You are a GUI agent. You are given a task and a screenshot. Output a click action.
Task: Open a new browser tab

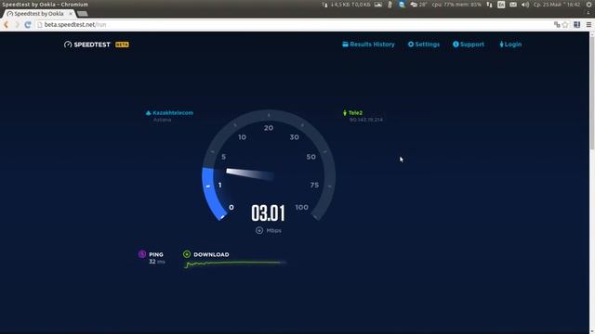83,14
